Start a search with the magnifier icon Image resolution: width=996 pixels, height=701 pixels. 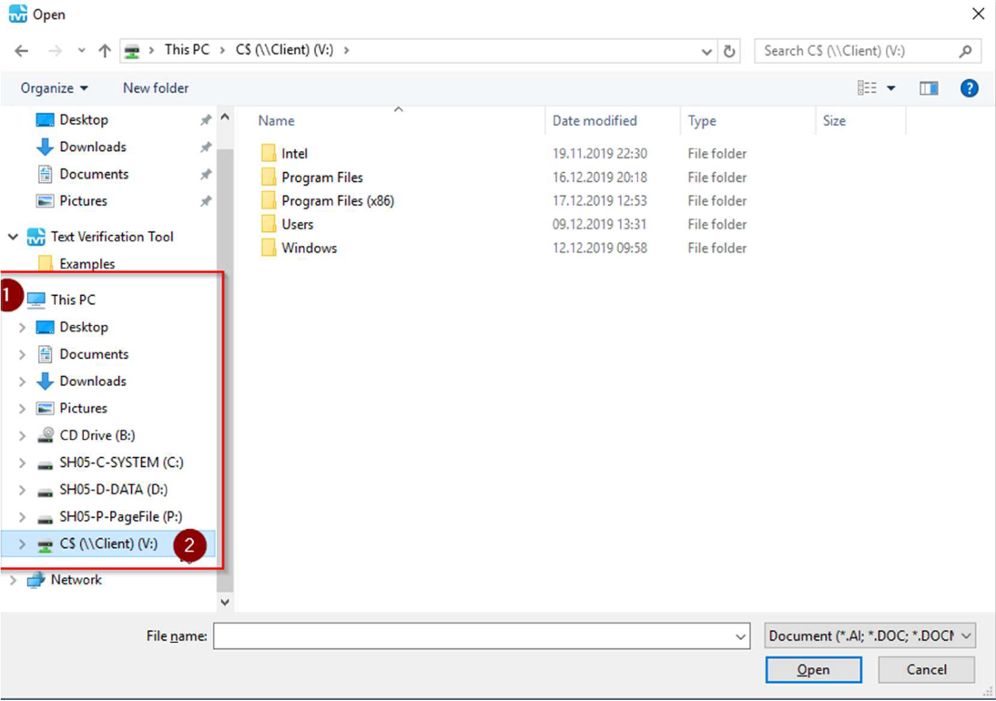965,51
